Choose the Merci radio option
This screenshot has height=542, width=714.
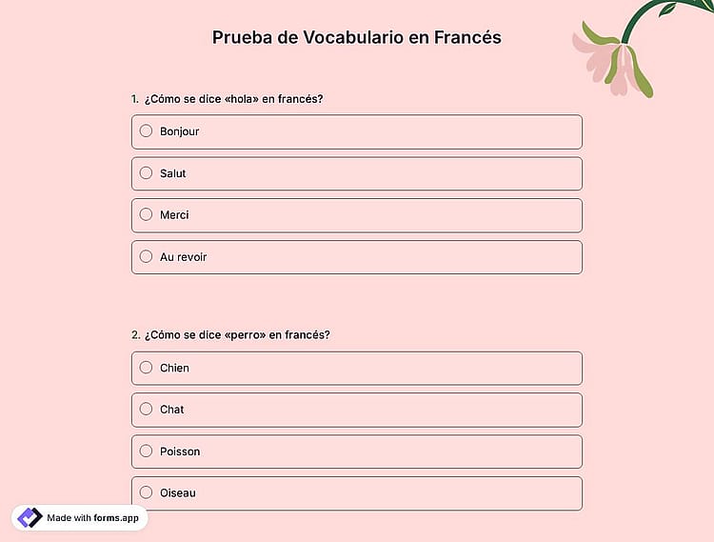point(146,214)
